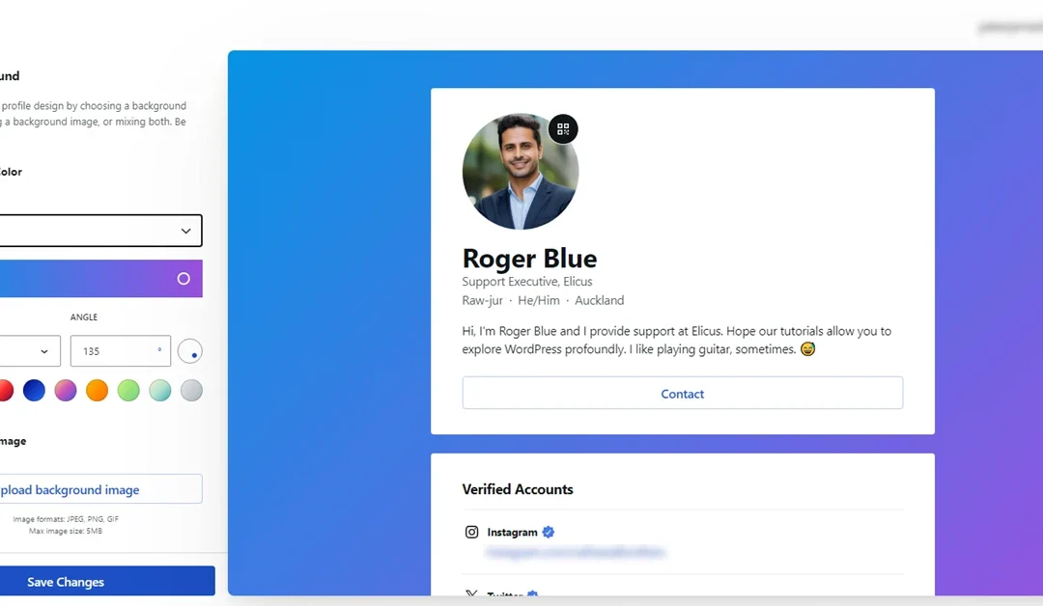This screenshot has width=1043, height=606.
Task: Pick the green gradient swatch
Action: tap(128, 390)
